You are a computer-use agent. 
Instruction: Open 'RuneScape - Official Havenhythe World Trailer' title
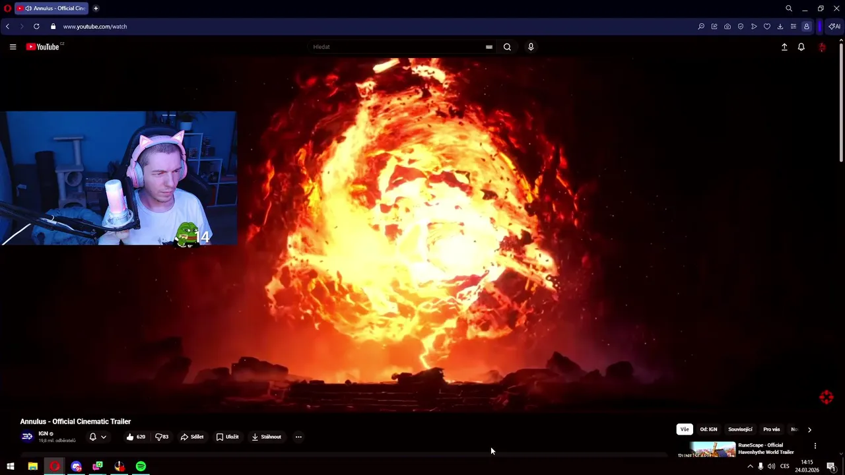pyautogui.click(x=766, y=449)
